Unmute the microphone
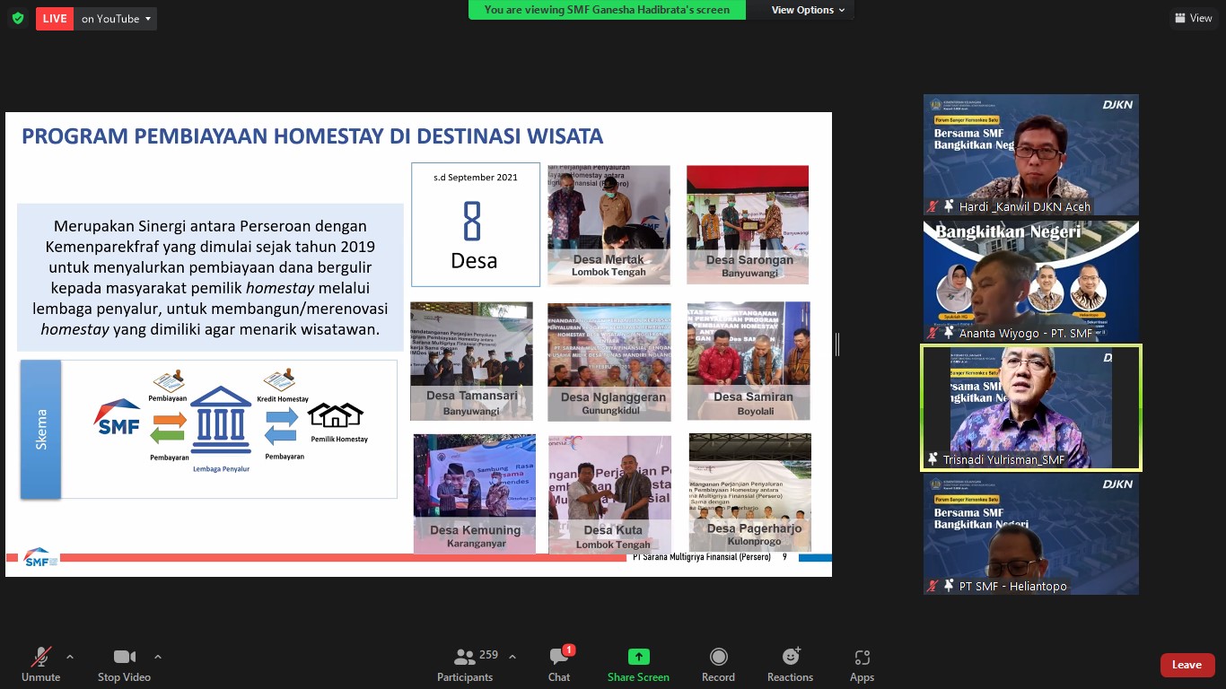 click(41, 665)
